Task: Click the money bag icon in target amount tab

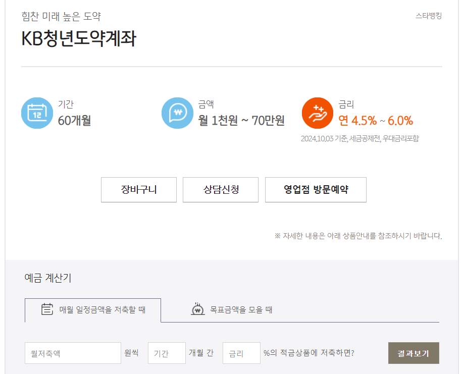Action: 198,309
